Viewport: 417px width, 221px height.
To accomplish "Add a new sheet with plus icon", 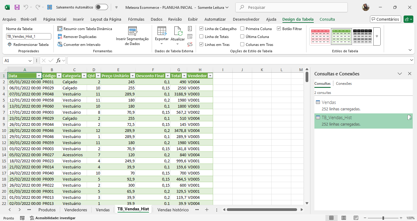I will (207, 210).
